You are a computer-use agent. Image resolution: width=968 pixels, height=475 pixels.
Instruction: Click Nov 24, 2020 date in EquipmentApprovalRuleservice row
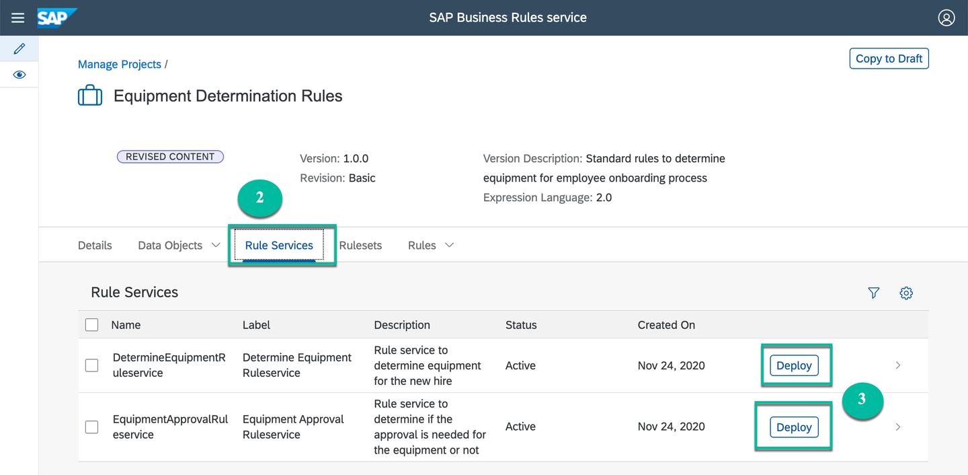click(671, 427)
